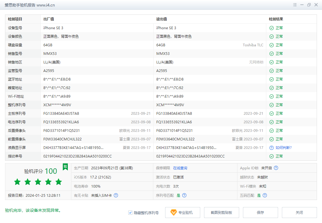Click the 检测结果 column header

pos(276,19)
